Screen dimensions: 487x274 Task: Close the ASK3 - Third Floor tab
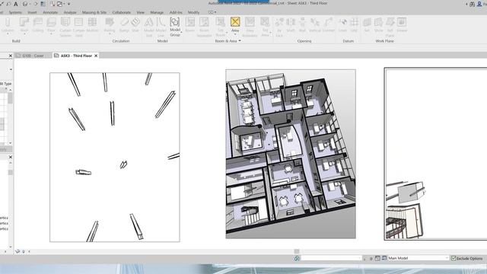tap(96, 56)
